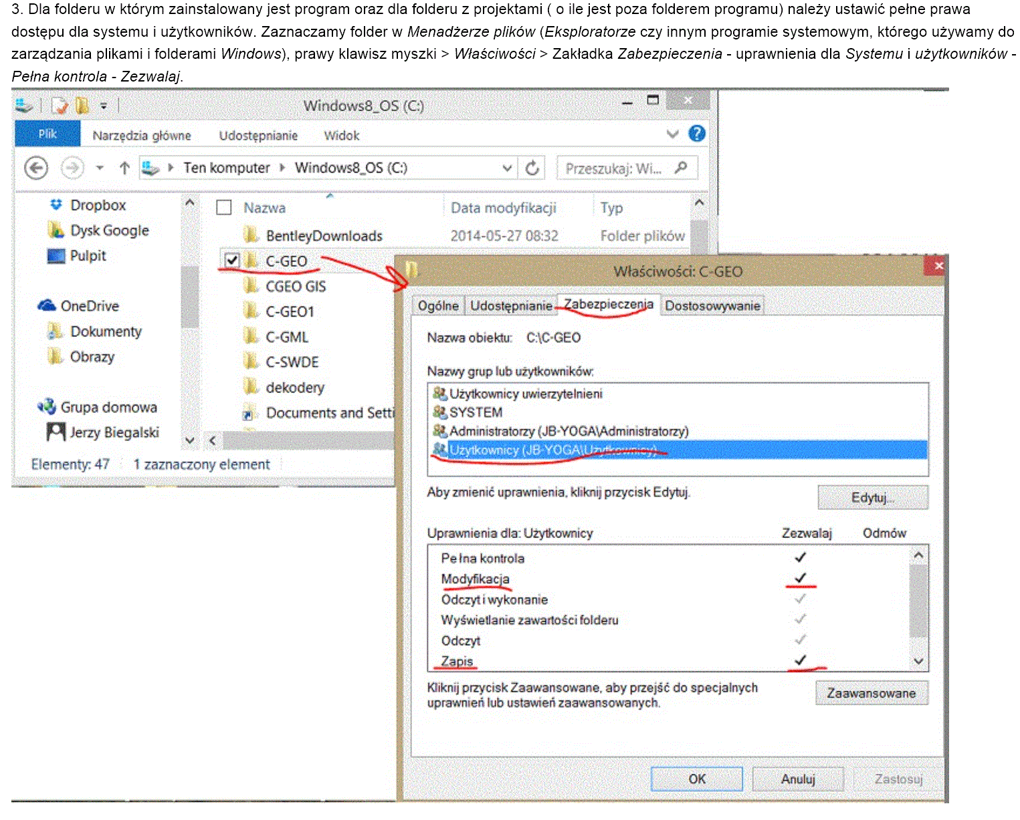
Task: Sort by the Typ column header
Action: (611, 208)
